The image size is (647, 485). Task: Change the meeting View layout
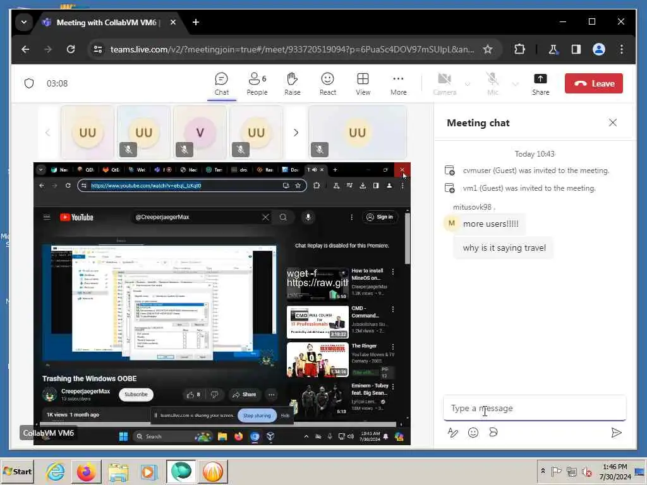(363, 84)
